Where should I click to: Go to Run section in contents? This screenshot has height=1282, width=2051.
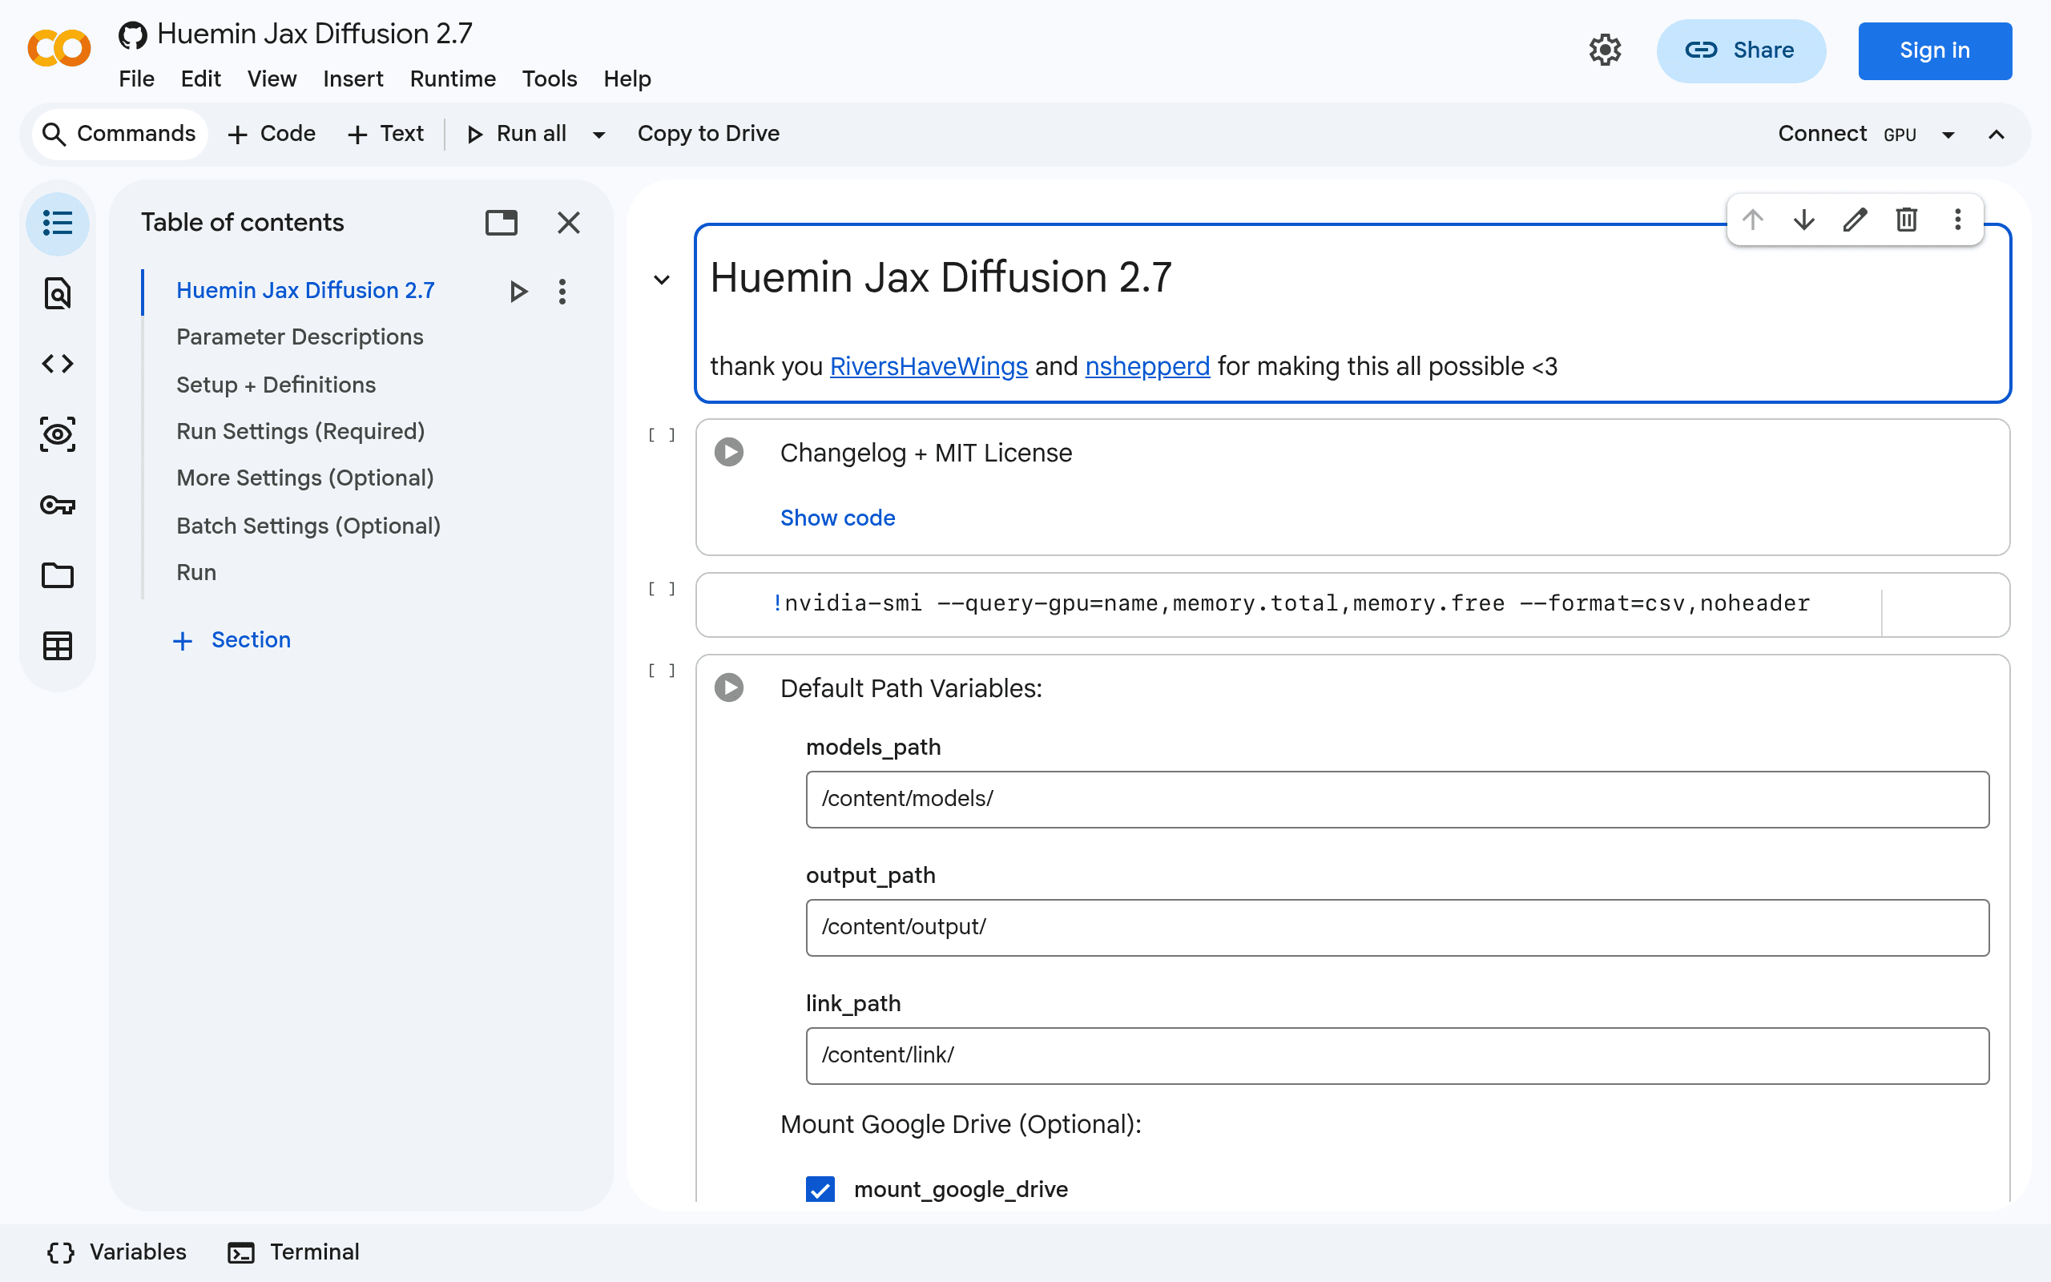pos(196,572)
